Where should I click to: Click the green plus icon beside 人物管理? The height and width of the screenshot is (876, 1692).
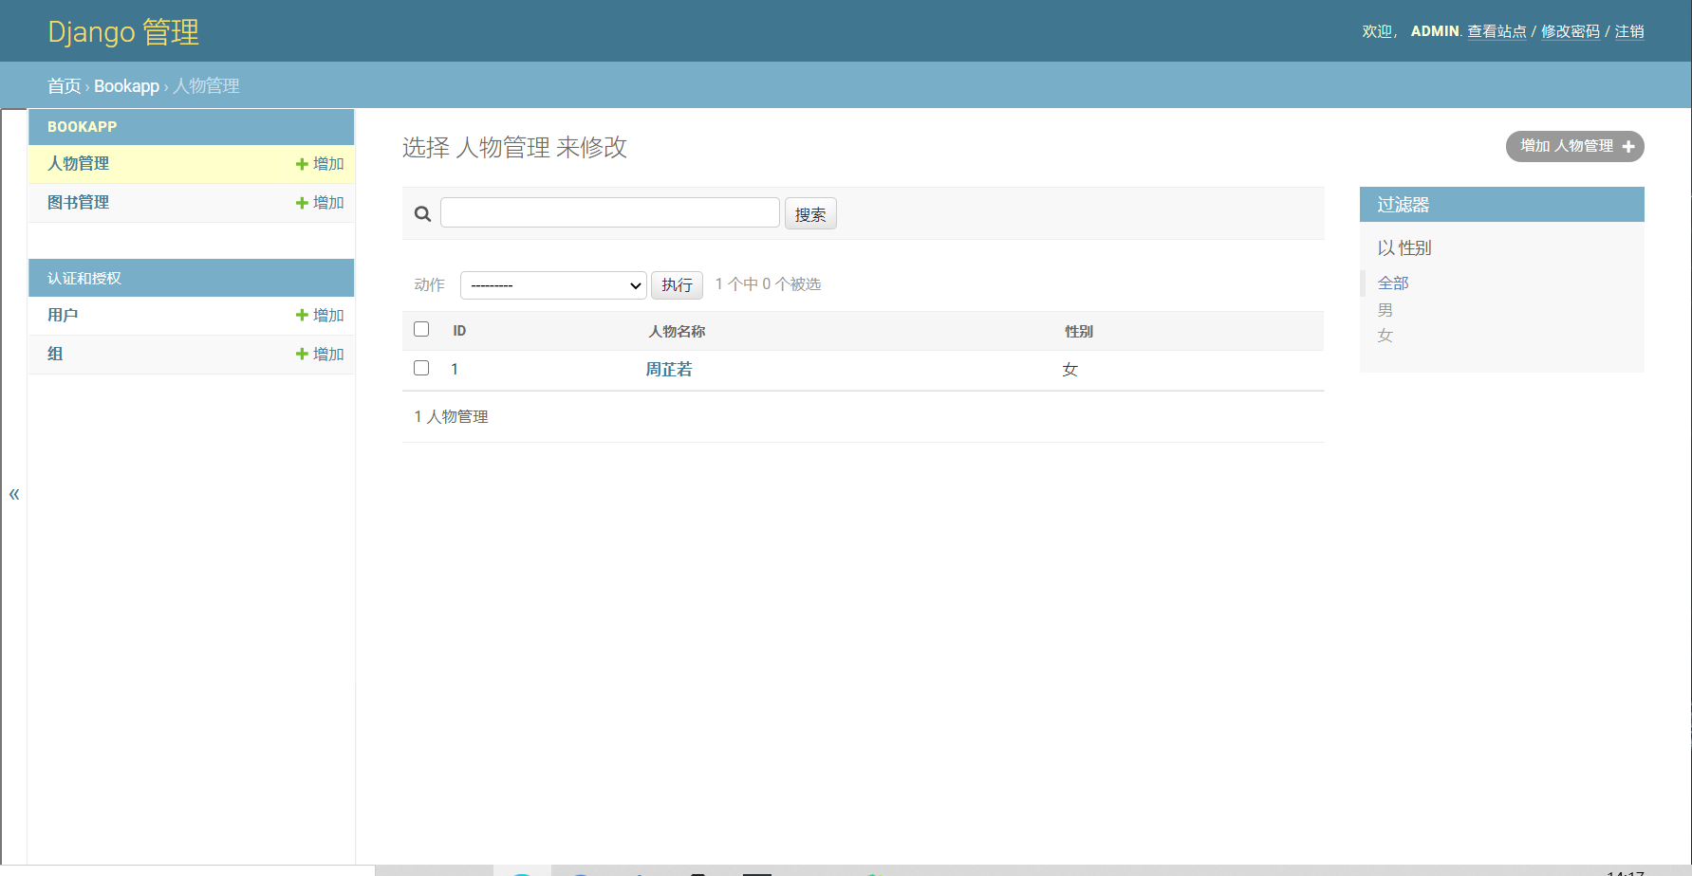pos(302,164)
